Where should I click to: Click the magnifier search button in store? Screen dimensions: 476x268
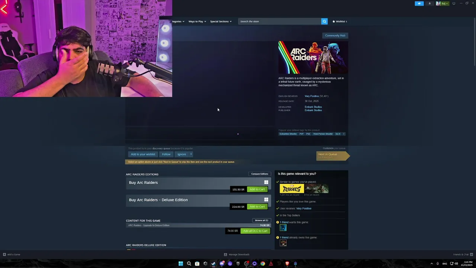coord(324,21)
